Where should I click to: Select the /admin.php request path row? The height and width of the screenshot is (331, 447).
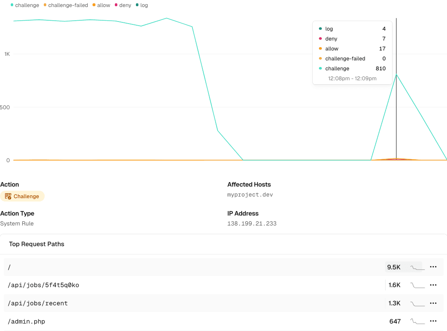click(x=26, y=321)
